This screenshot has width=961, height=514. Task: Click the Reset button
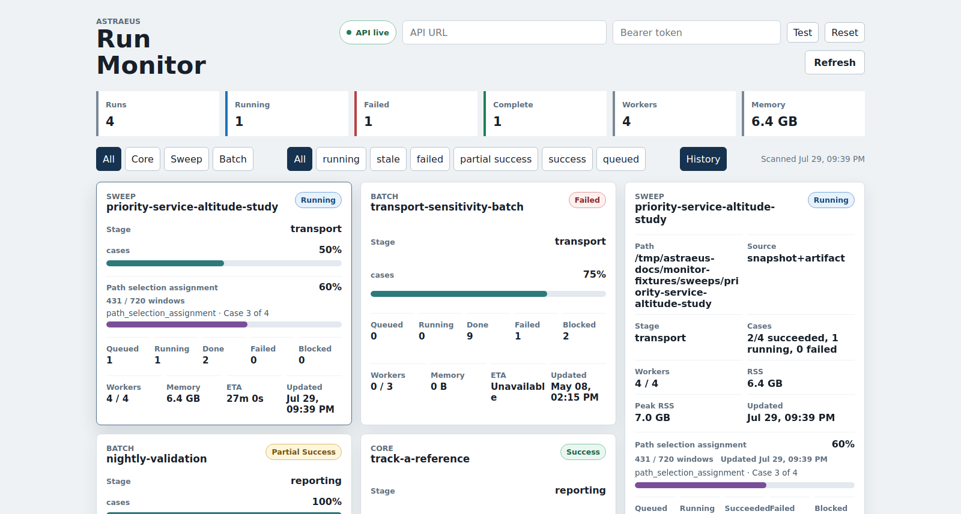(844, 32)
